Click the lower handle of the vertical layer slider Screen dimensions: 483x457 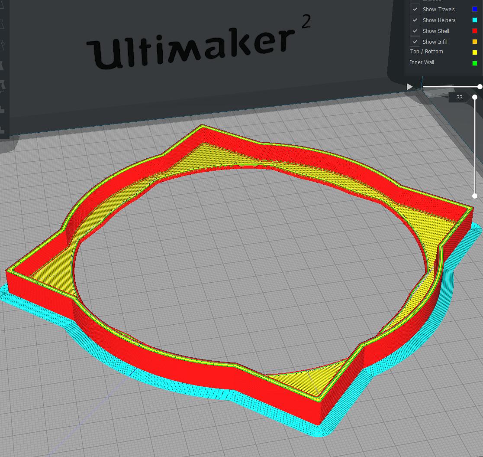(x=475, y=196)
